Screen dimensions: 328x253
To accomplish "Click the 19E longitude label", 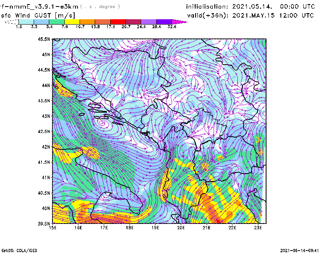I will point(155,228).
